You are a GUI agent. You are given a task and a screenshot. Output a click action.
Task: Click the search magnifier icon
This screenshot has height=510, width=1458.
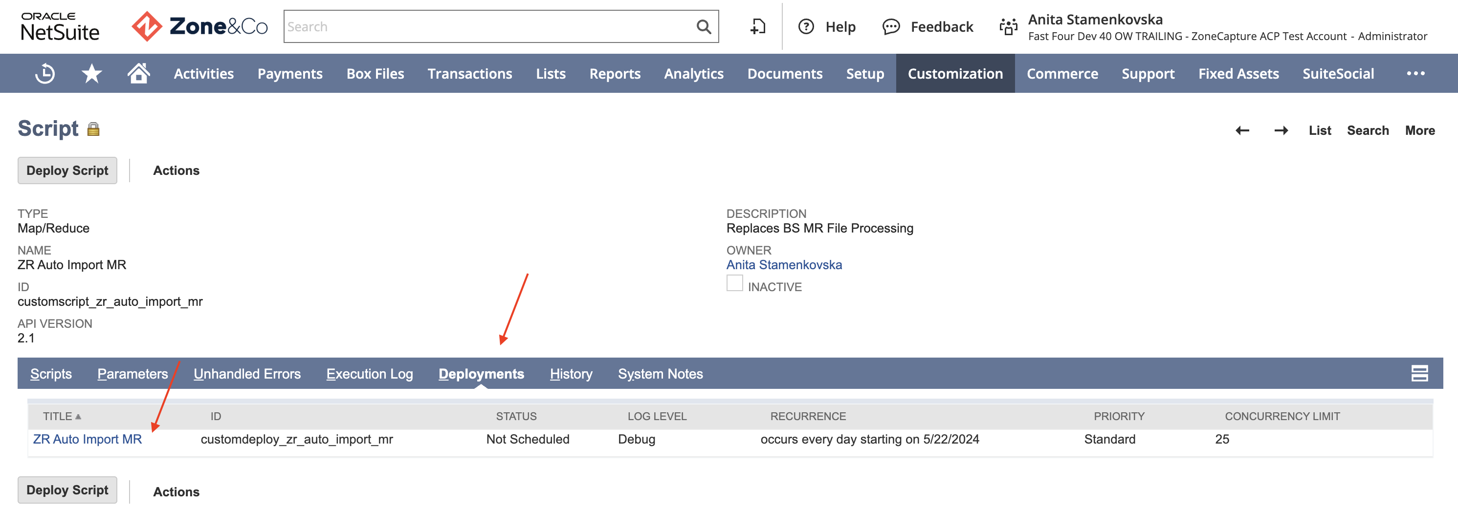(x=704, y=26)
